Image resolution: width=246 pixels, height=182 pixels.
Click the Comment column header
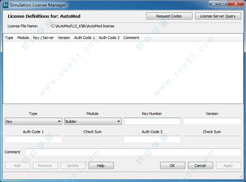(131, 38)
